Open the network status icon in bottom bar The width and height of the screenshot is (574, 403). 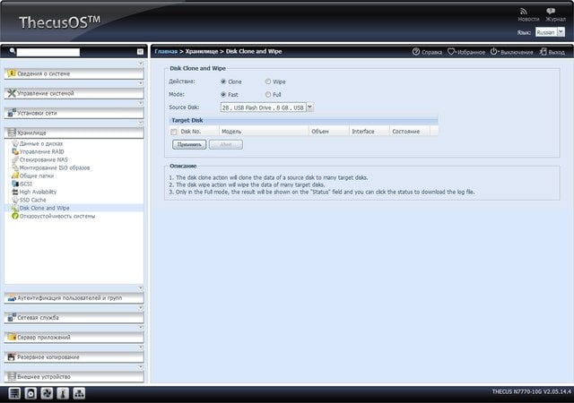point(79,393)
